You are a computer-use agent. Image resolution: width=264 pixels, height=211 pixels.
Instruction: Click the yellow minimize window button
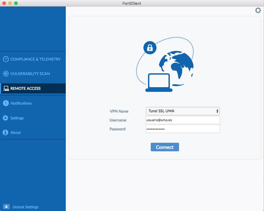click(x=10, y=3)
